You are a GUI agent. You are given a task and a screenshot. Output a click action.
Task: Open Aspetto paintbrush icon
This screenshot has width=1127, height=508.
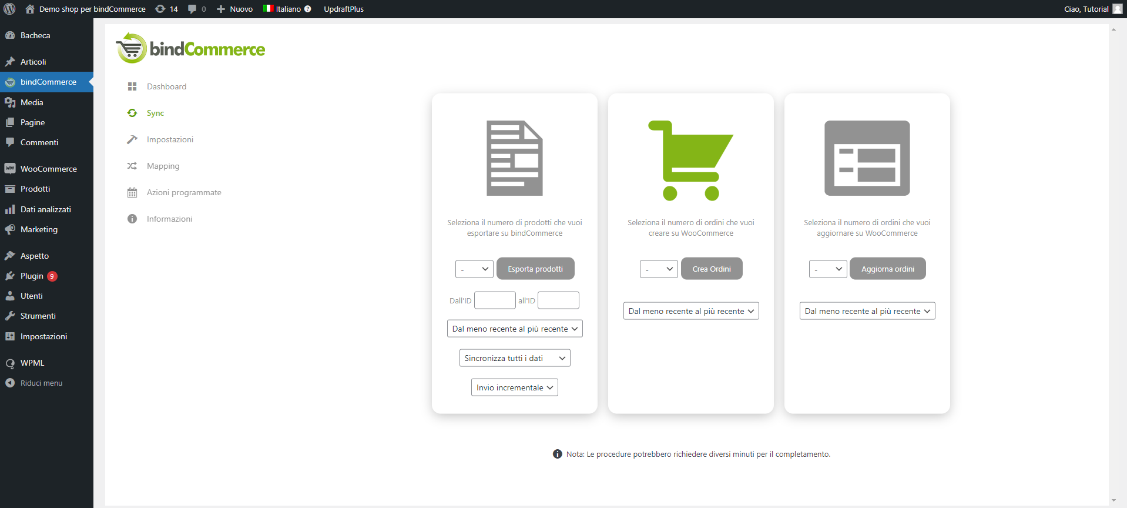(10, 256)
